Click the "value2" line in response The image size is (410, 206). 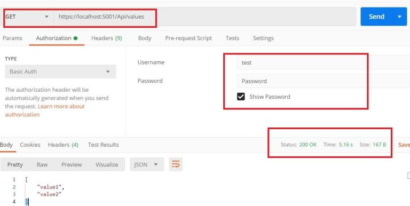tap(49, 194)
